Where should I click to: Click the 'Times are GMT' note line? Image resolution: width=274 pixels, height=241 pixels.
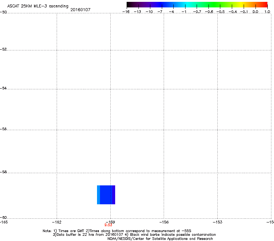(x=117, y=231)
